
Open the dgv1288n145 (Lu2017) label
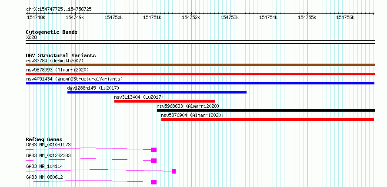(93, 88)
